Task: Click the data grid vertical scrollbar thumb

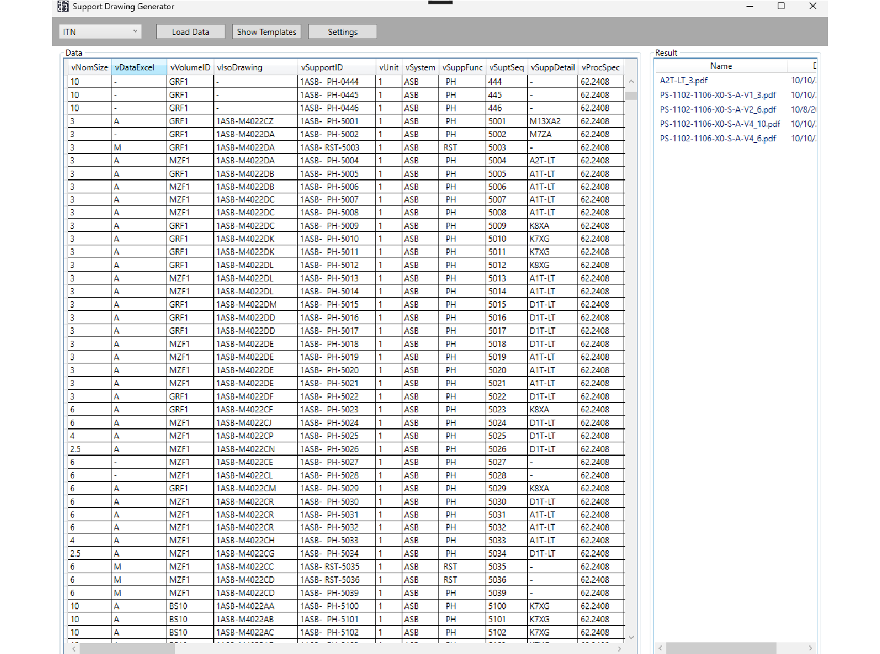Action: 631,95
